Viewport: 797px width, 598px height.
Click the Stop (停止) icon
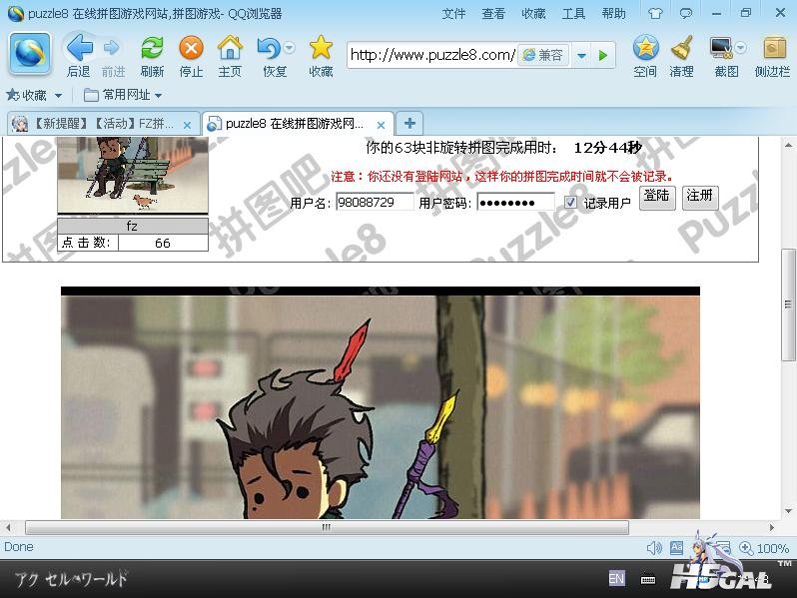click(x=191, y=48)
